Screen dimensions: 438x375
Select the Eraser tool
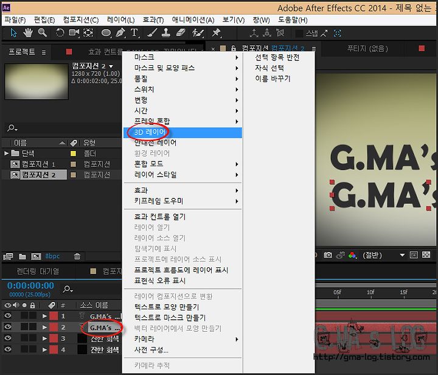click(x=181, y=33)
